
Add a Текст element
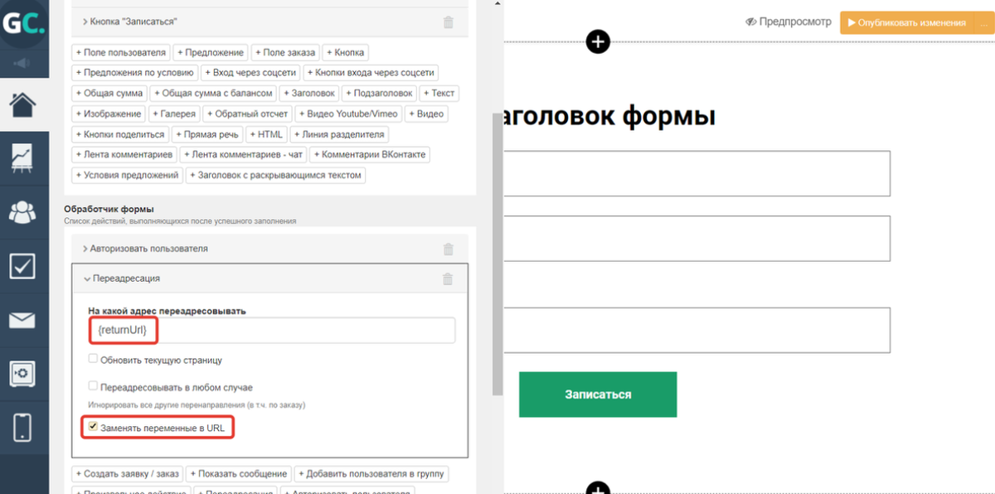coord(440,94)
